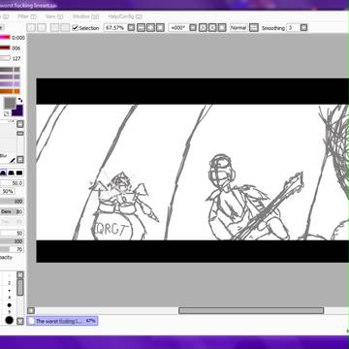349x349 pixels.
Task: Adjust the Dens slider showing 80
Action: 12,211
